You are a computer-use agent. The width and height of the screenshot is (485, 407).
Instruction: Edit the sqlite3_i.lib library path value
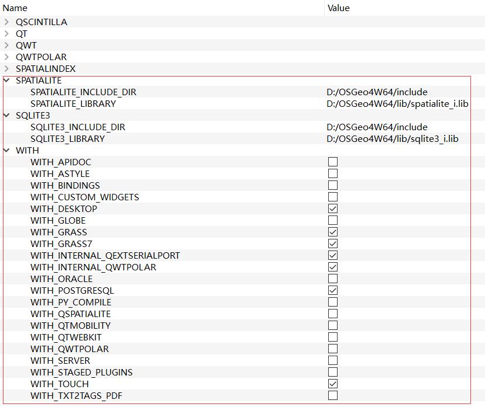pos(393,138)
